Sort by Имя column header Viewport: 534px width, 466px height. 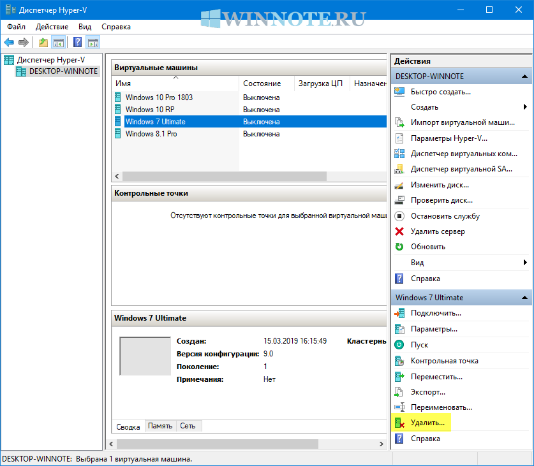(175, 84)
